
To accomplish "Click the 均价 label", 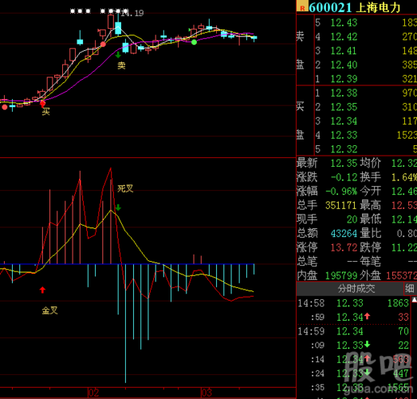I will (371, 163).
